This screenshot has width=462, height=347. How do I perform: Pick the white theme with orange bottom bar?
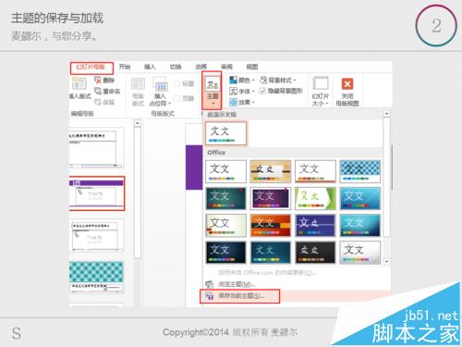coord(315,171)
